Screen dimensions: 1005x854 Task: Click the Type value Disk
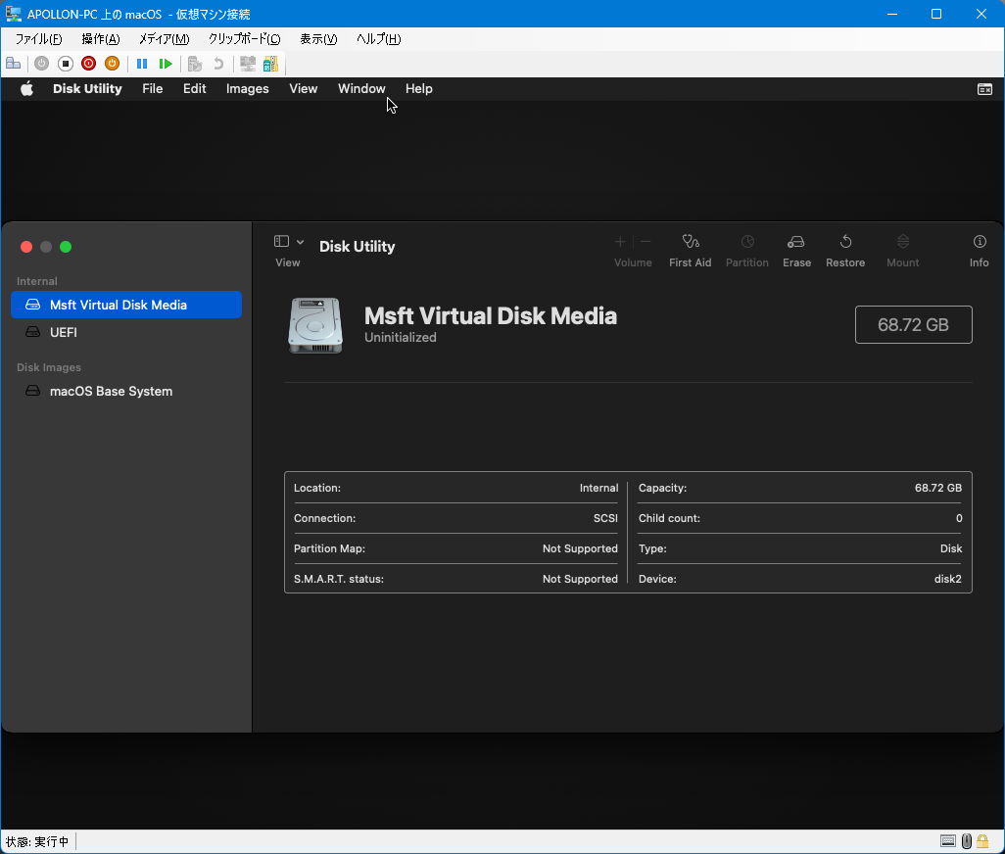tap(951, 548)
